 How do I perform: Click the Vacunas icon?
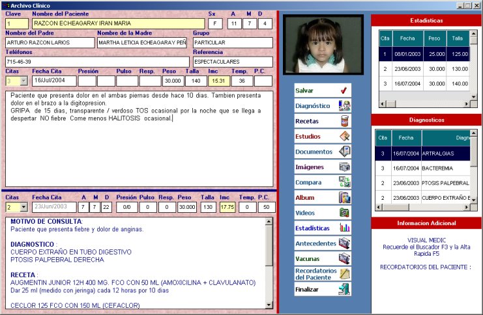point(344,258)
